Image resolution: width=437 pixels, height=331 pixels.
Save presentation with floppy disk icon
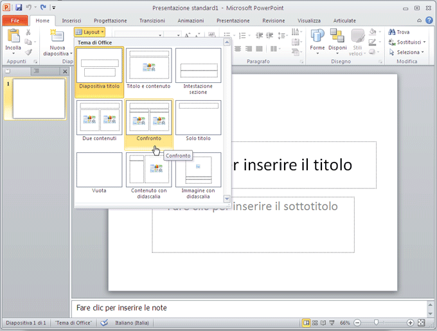19,8
